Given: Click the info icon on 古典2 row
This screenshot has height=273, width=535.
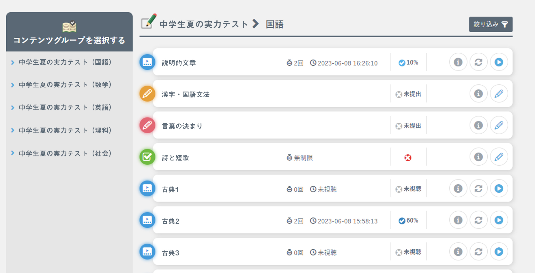Looking at the screenshot, I should pyautogui.click(x=458, y=220).
